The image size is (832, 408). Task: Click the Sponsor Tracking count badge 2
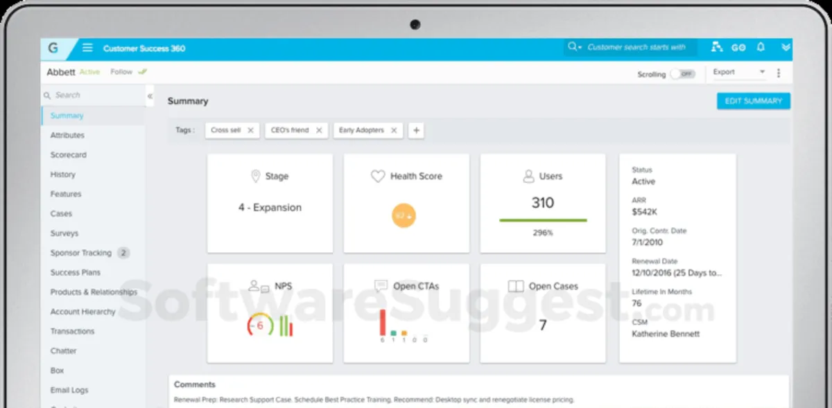(123, 253)
